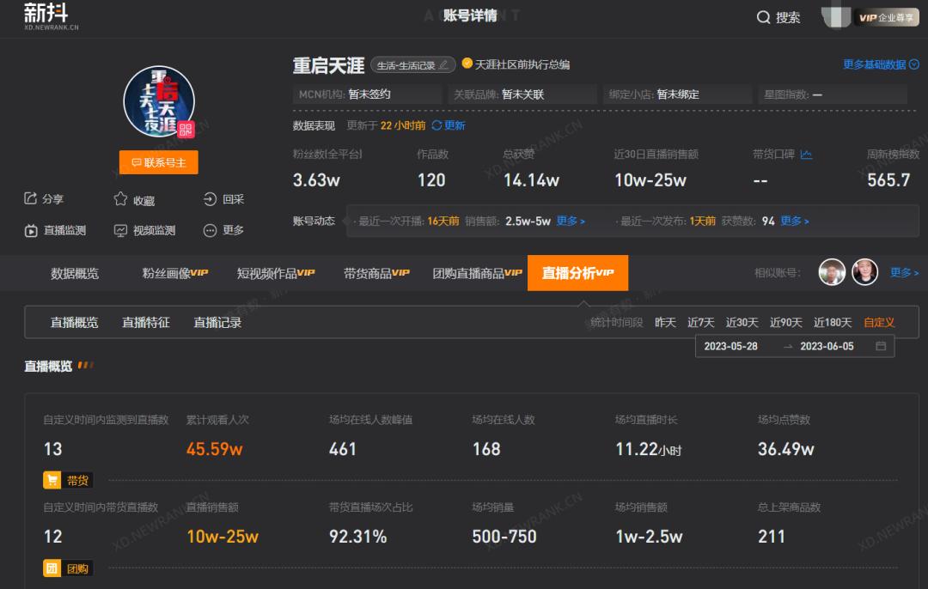Click the 分享 share icon
Viewport: 928px width, 589px height.
31,199
